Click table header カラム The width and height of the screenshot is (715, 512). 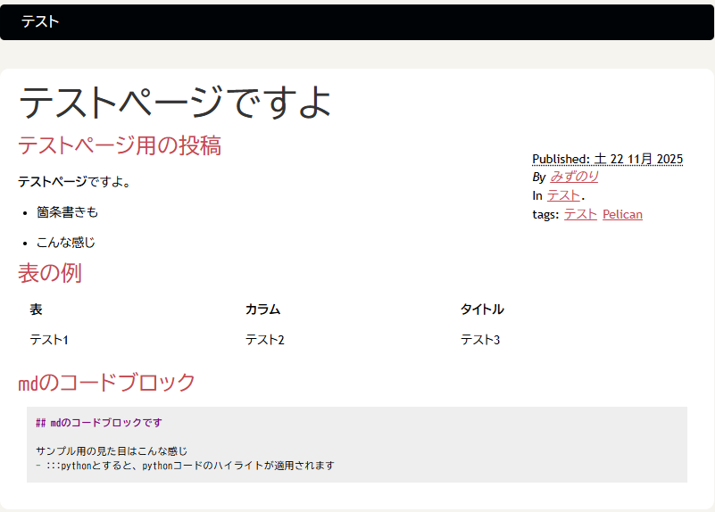point(262,310)
